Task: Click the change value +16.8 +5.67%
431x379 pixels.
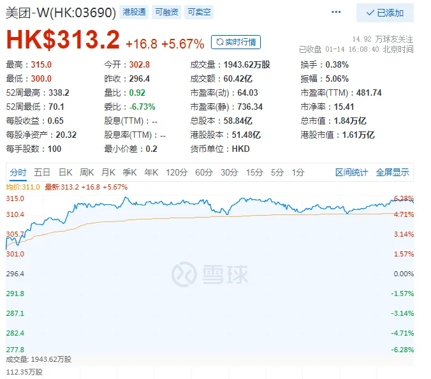Action: pyautogui.click(x=165, y=44)
